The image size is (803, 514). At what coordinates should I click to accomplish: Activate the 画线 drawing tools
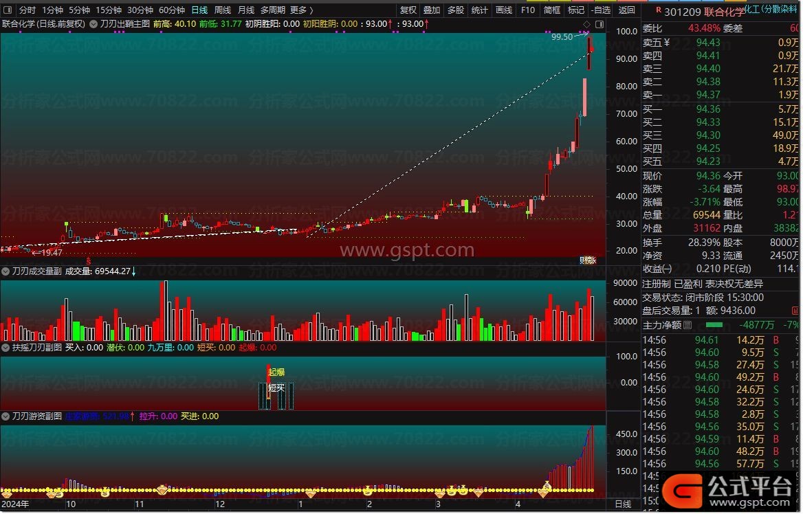(x=504, y=10)
